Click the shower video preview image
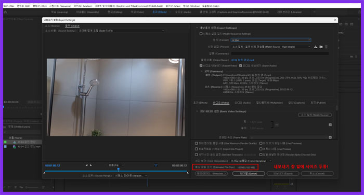This screenshot has height=195, width=364. coord(116,97)
